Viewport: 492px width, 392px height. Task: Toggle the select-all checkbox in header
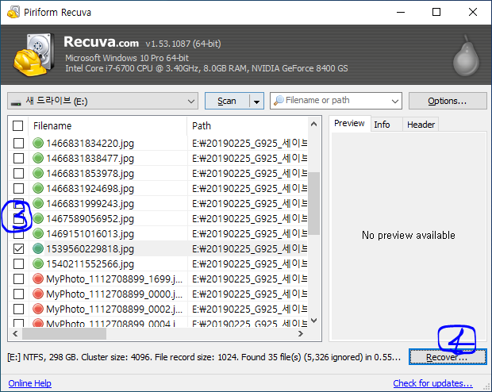coord(18,126)
